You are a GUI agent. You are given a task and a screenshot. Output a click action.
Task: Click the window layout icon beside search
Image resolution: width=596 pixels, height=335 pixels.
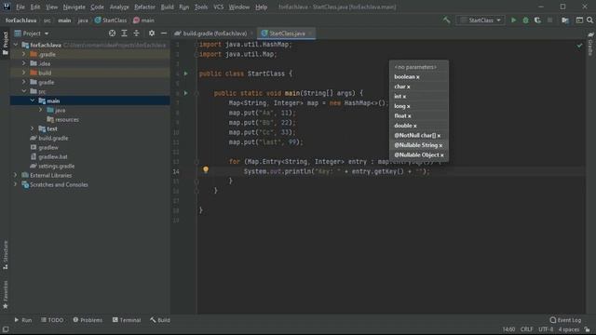579,20
